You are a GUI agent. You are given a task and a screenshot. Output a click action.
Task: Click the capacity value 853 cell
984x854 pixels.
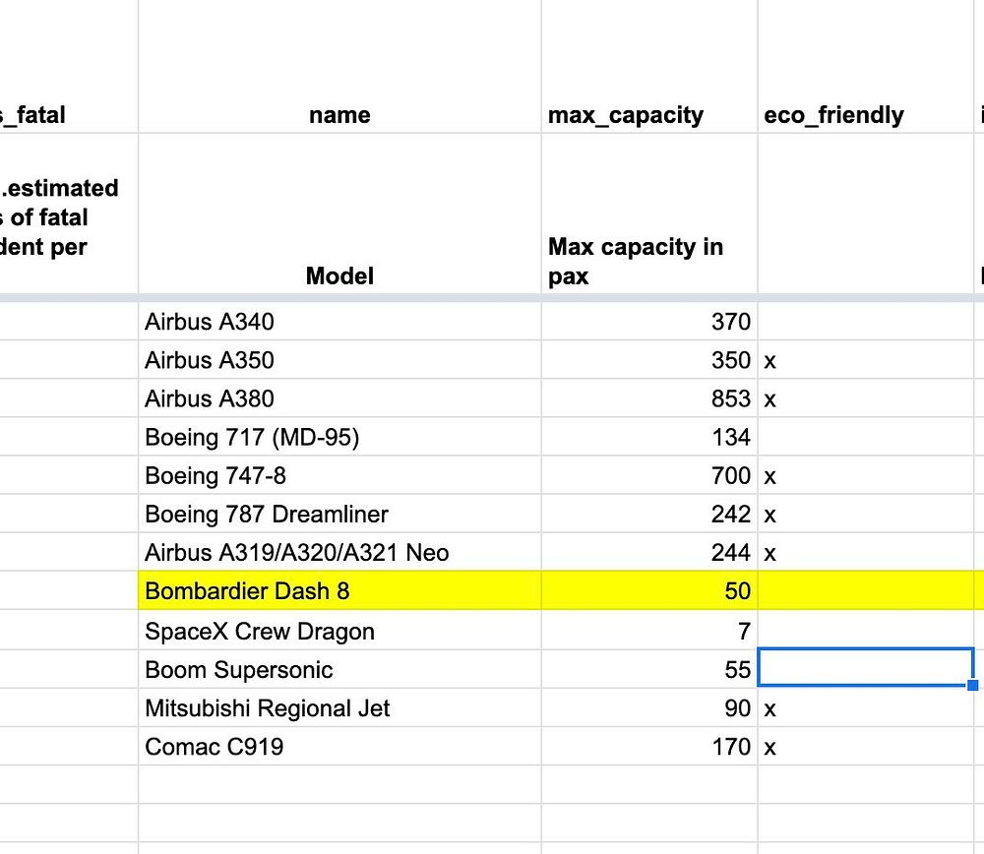coord(648,398)
